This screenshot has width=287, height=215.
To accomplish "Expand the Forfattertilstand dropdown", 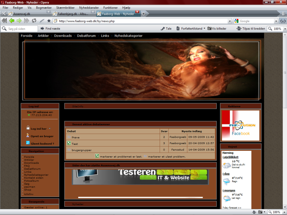I will pos(205,29).
